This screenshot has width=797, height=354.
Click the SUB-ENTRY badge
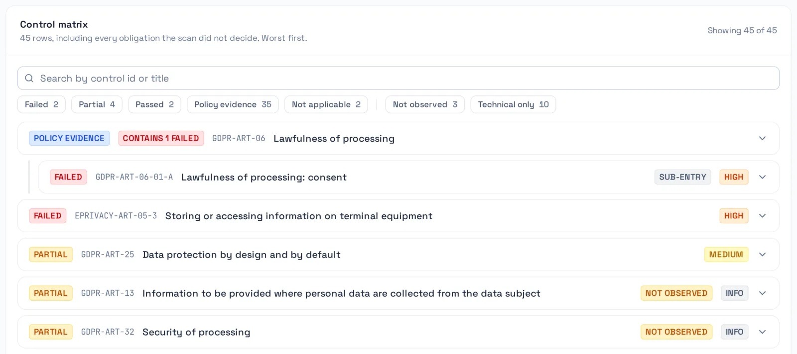pos(683,177)
